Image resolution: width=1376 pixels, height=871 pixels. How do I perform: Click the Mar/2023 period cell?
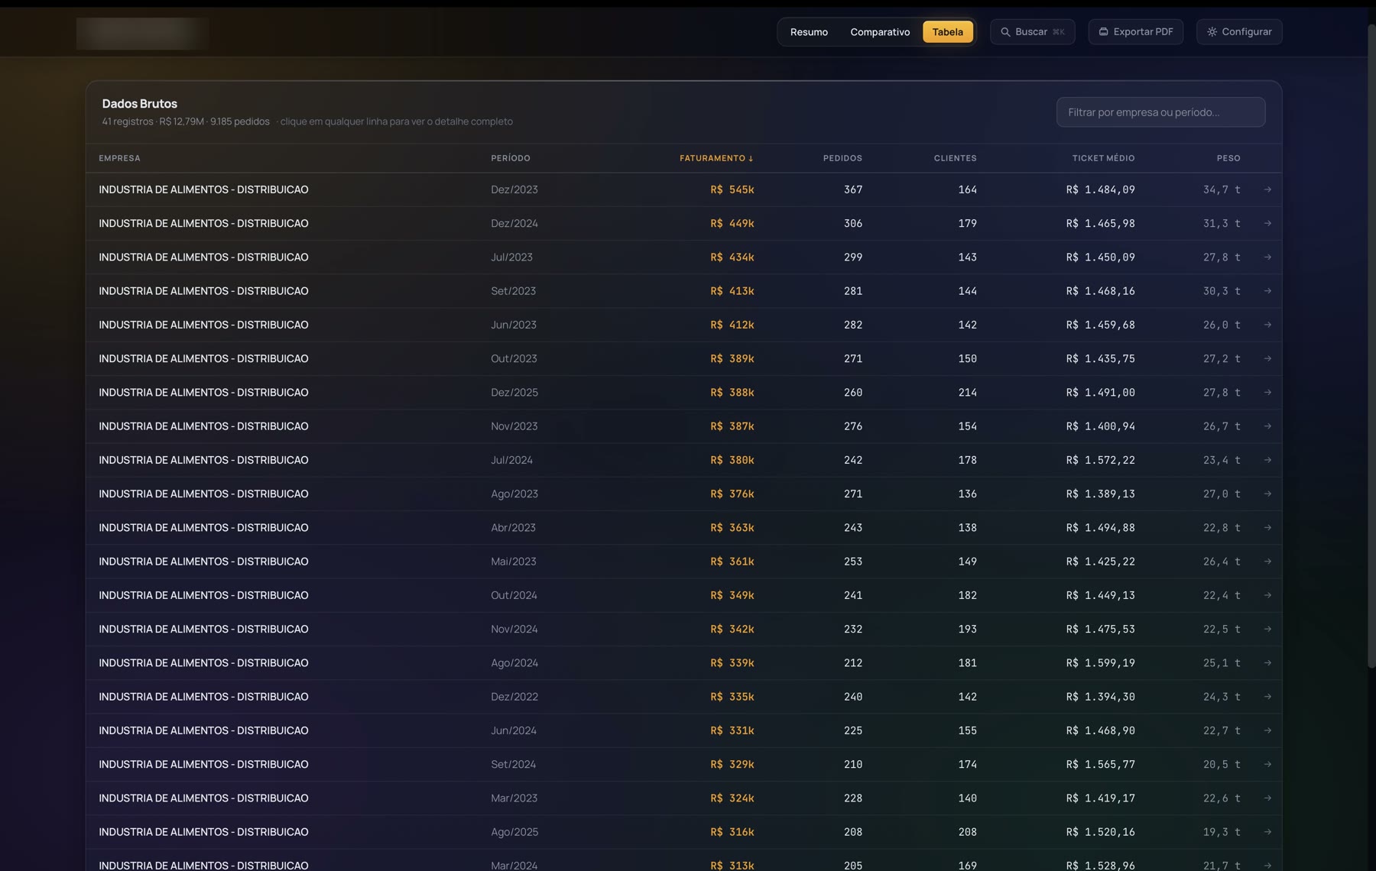click(514, 798)
